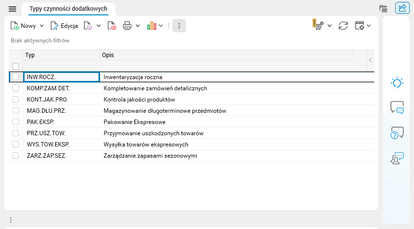Check the KONT.JAK.PRO. row checkbox

pos(16,99)
